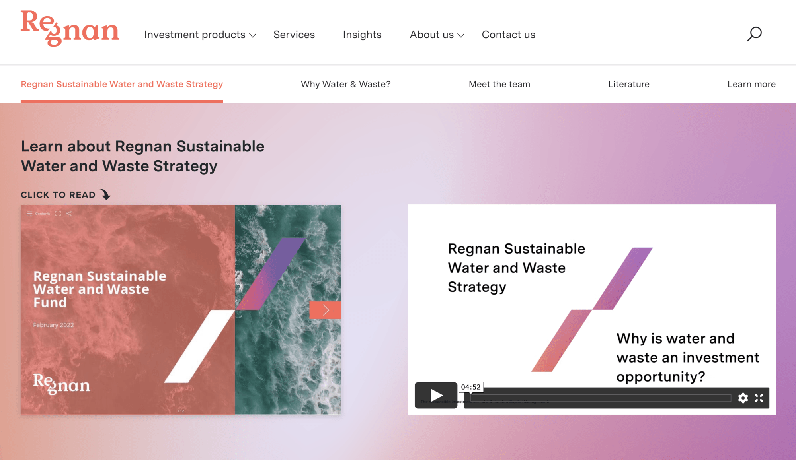Viewport: 796px width, 460px height.
Task: Share the brochure via share icon
Action: coord(69,214)
